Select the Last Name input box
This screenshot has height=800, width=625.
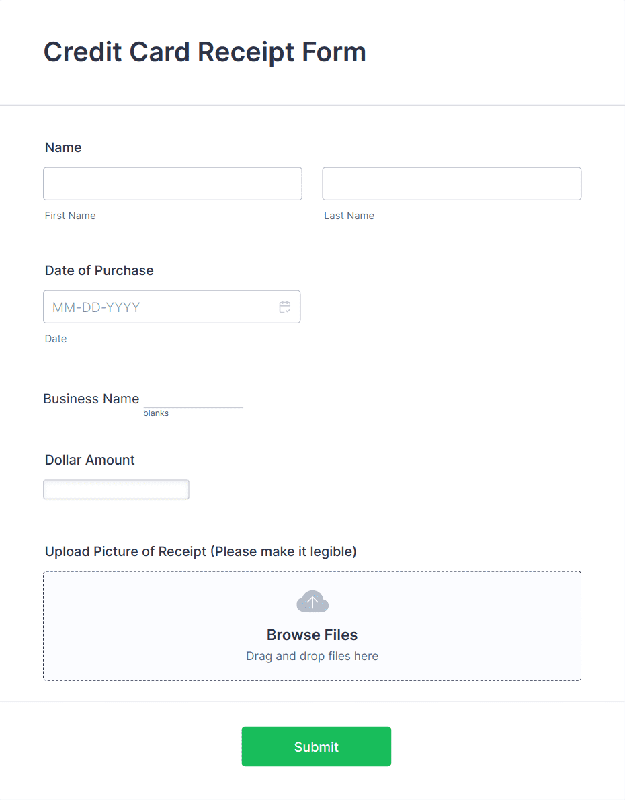[452, 184]
